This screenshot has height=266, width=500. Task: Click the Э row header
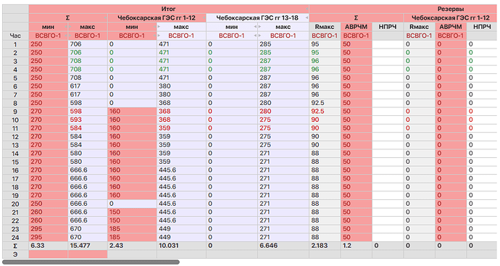15,254
